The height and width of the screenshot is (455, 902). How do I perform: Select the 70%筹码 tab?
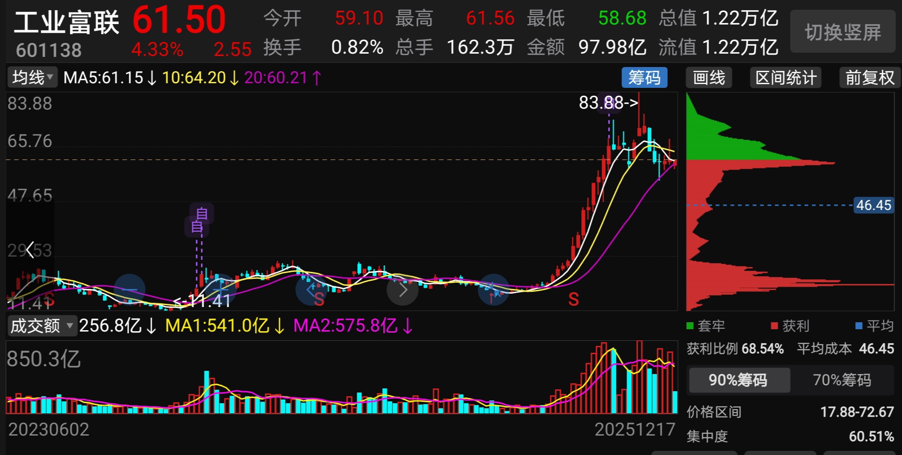[842, 380]
